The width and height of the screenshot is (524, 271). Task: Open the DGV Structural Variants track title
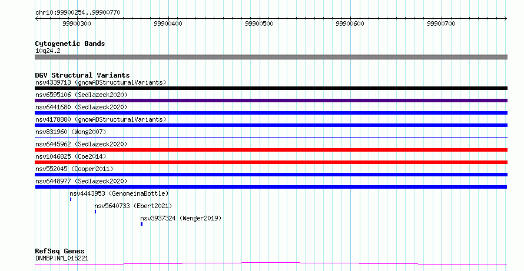[82, 75]
